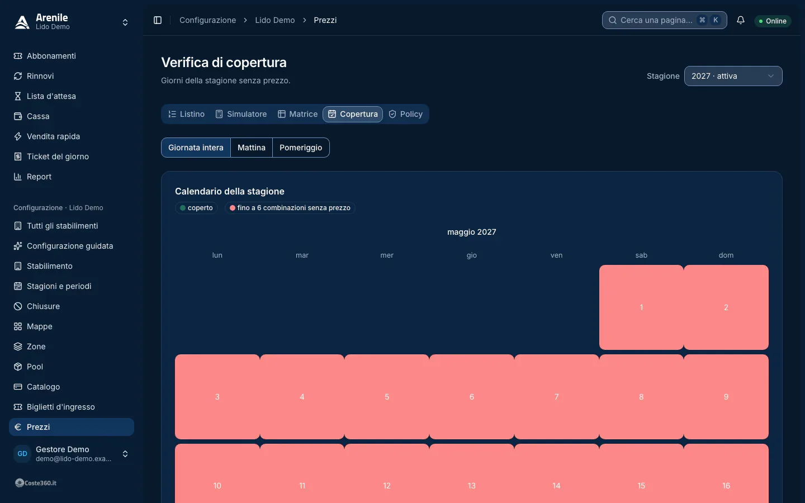Open notifications bell
The image size is (805, 503).
(x=741, y=20)
